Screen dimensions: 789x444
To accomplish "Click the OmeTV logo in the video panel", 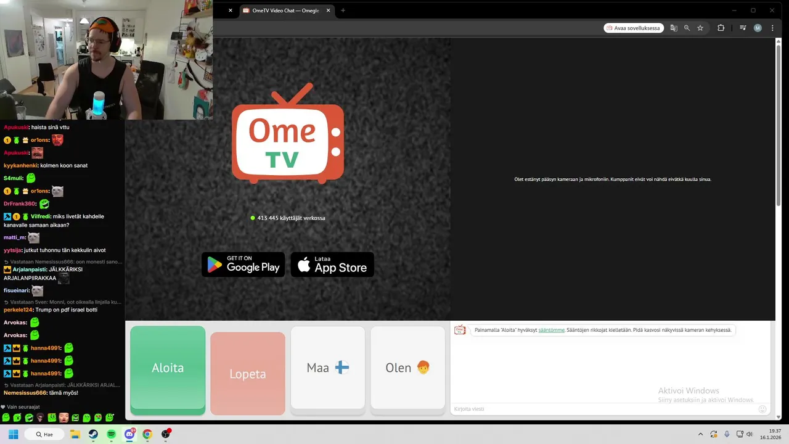I will pos(288,133).
